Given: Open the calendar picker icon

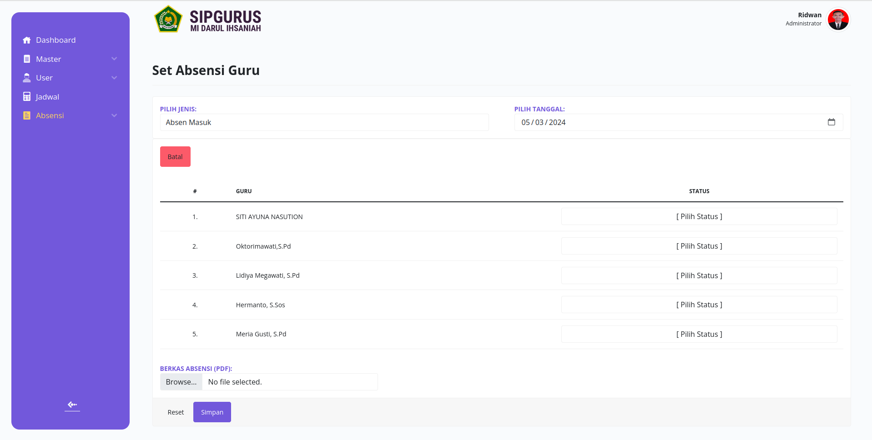Looking at the screenshot, I should pos(832,122).
